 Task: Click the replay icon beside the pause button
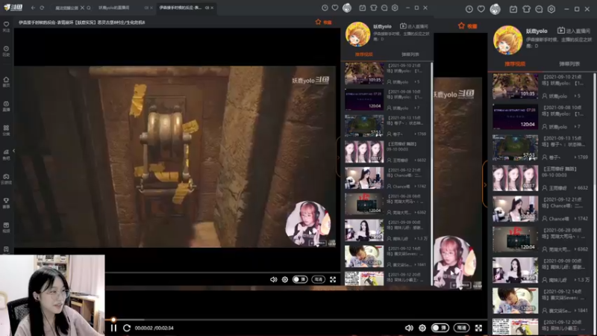point(127,328)
